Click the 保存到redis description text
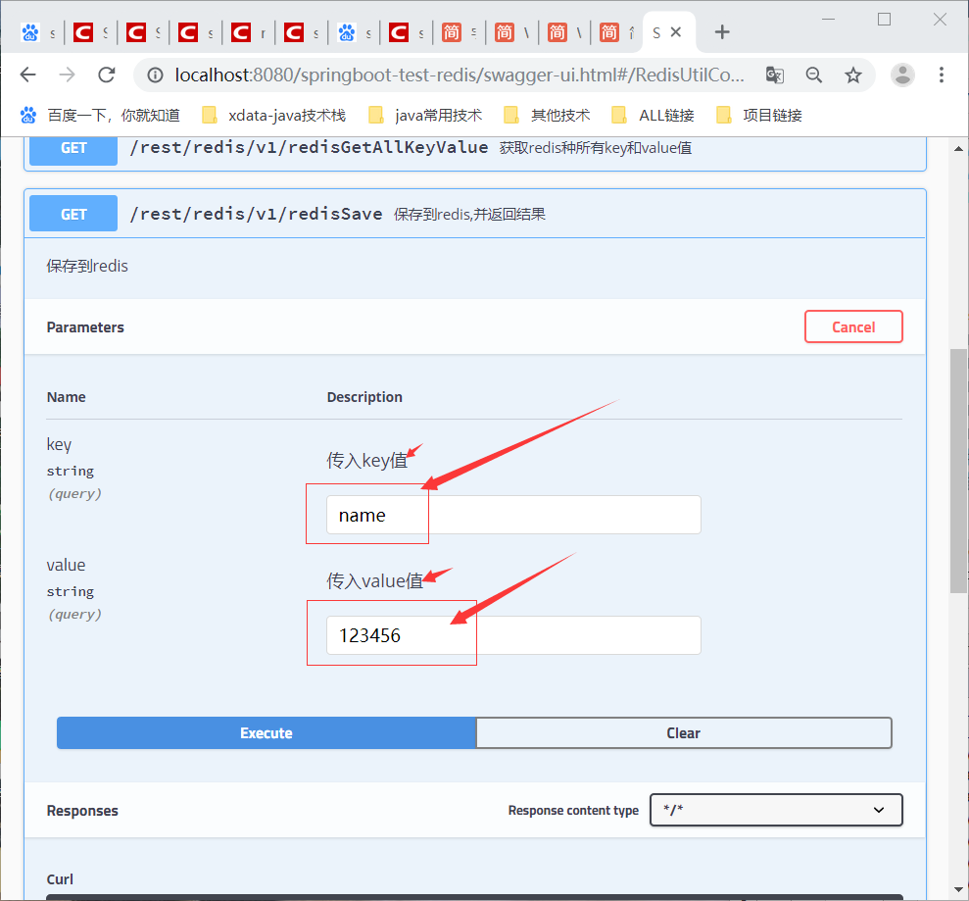The image size is (969, 901). 87,266
